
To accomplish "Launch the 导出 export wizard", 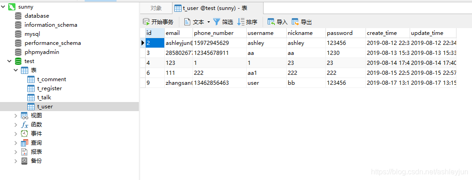I will (302, 22).
